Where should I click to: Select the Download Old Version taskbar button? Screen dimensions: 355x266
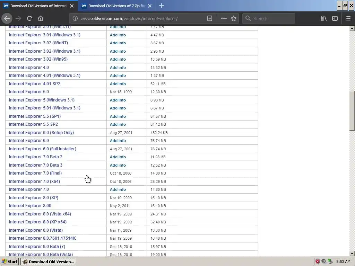[x=48, y=261]
